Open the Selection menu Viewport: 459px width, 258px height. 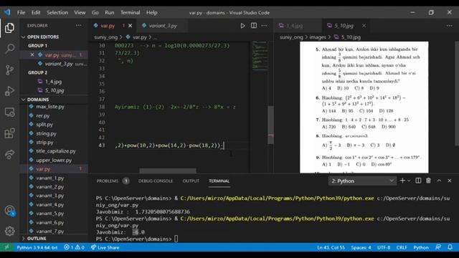pyautogui.click(x=57, y=13)
